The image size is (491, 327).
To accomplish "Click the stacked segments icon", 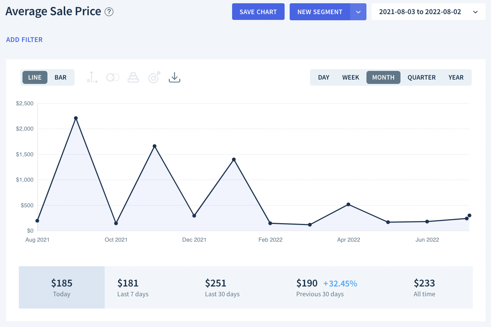I will tap(133, 77).
